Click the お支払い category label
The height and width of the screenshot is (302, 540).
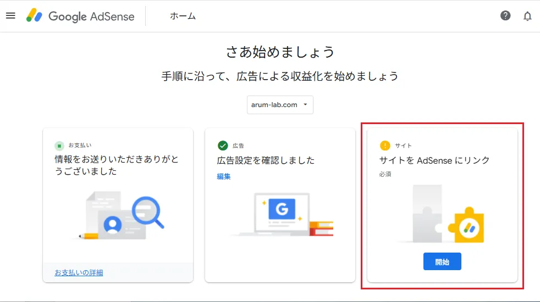80,146
